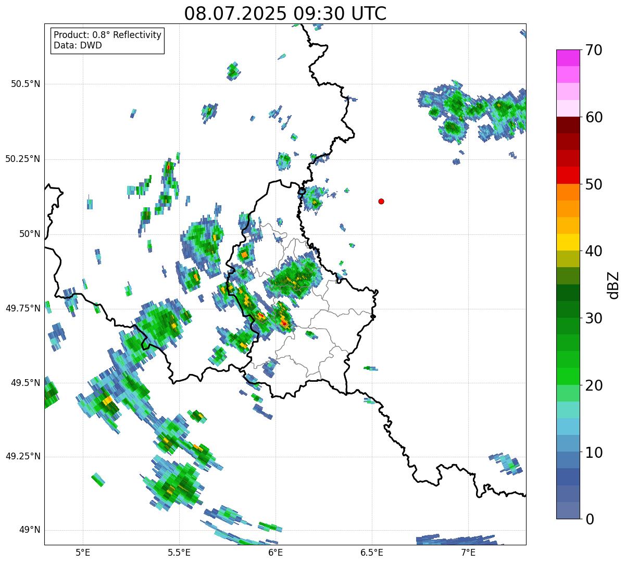Click the colorbar tick label 60
Image resolution: width=626 pixels, height=563 pixels.
(594, 117)
